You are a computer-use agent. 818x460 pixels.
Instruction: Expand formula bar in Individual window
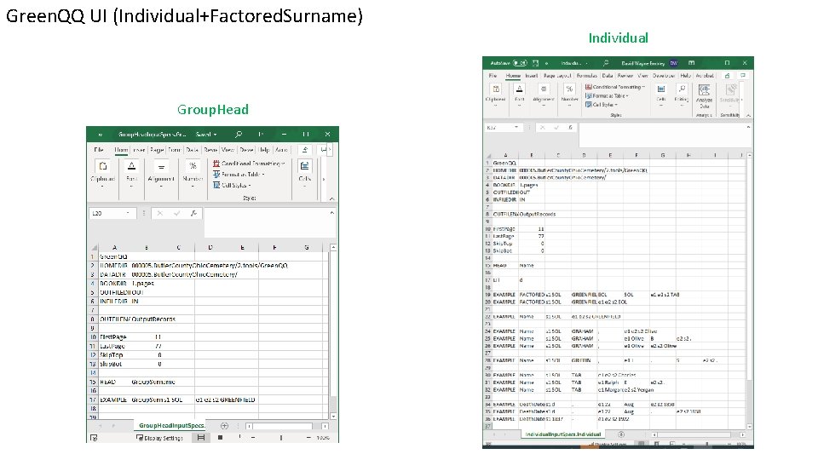tap(748, 127)
